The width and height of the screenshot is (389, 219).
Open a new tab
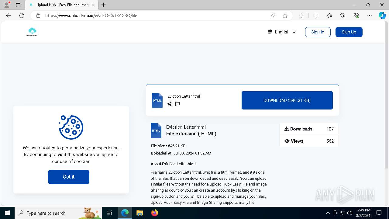[103, 5]
